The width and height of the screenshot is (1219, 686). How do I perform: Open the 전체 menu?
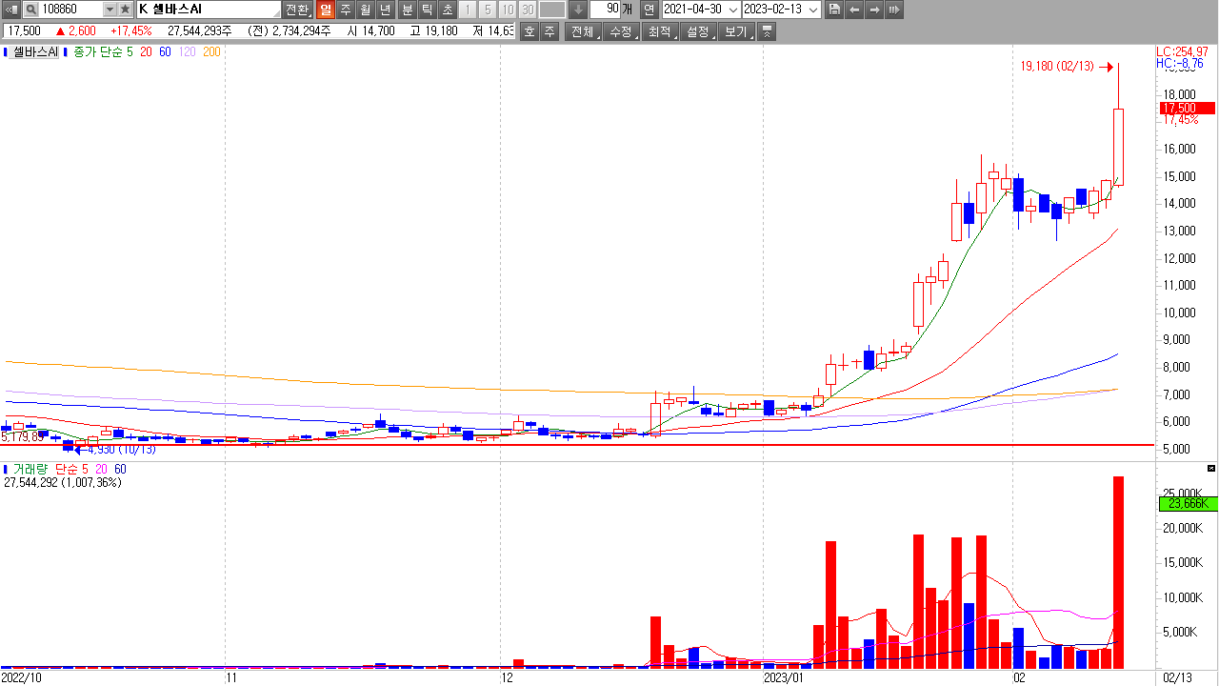click(x=583, y=31)
